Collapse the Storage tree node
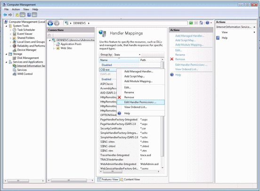This screenshot has height=191, width=260. click(6, 54)
